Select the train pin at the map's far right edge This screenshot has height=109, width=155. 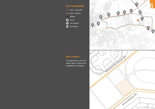coord(153,31)
